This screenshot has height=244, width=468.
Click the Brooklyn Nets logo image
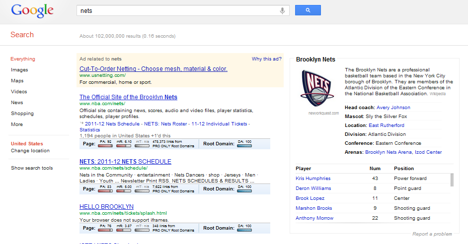[316, 88]
